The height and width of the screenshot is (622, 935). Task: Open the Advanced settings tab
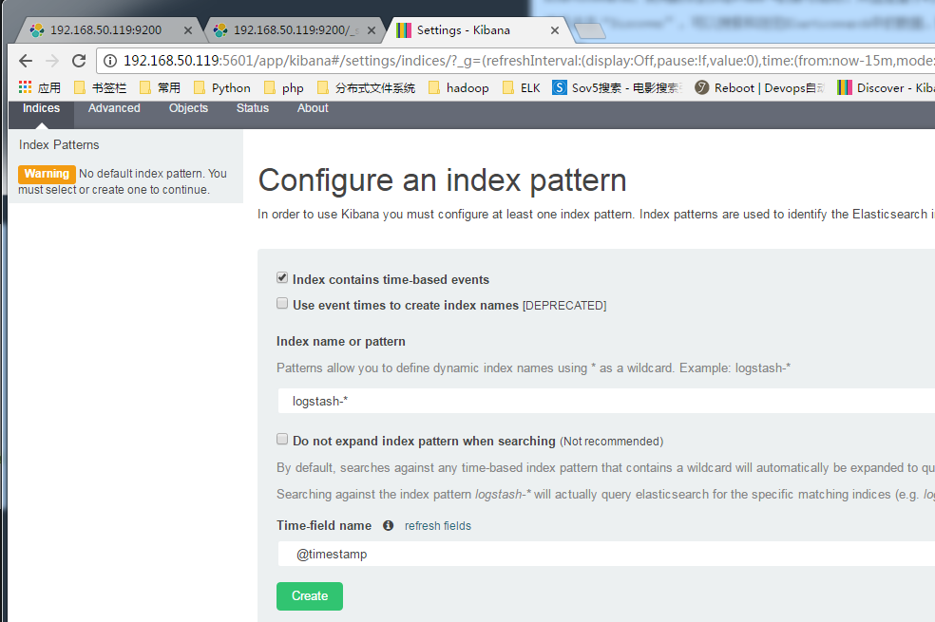[x=114, y=108]
